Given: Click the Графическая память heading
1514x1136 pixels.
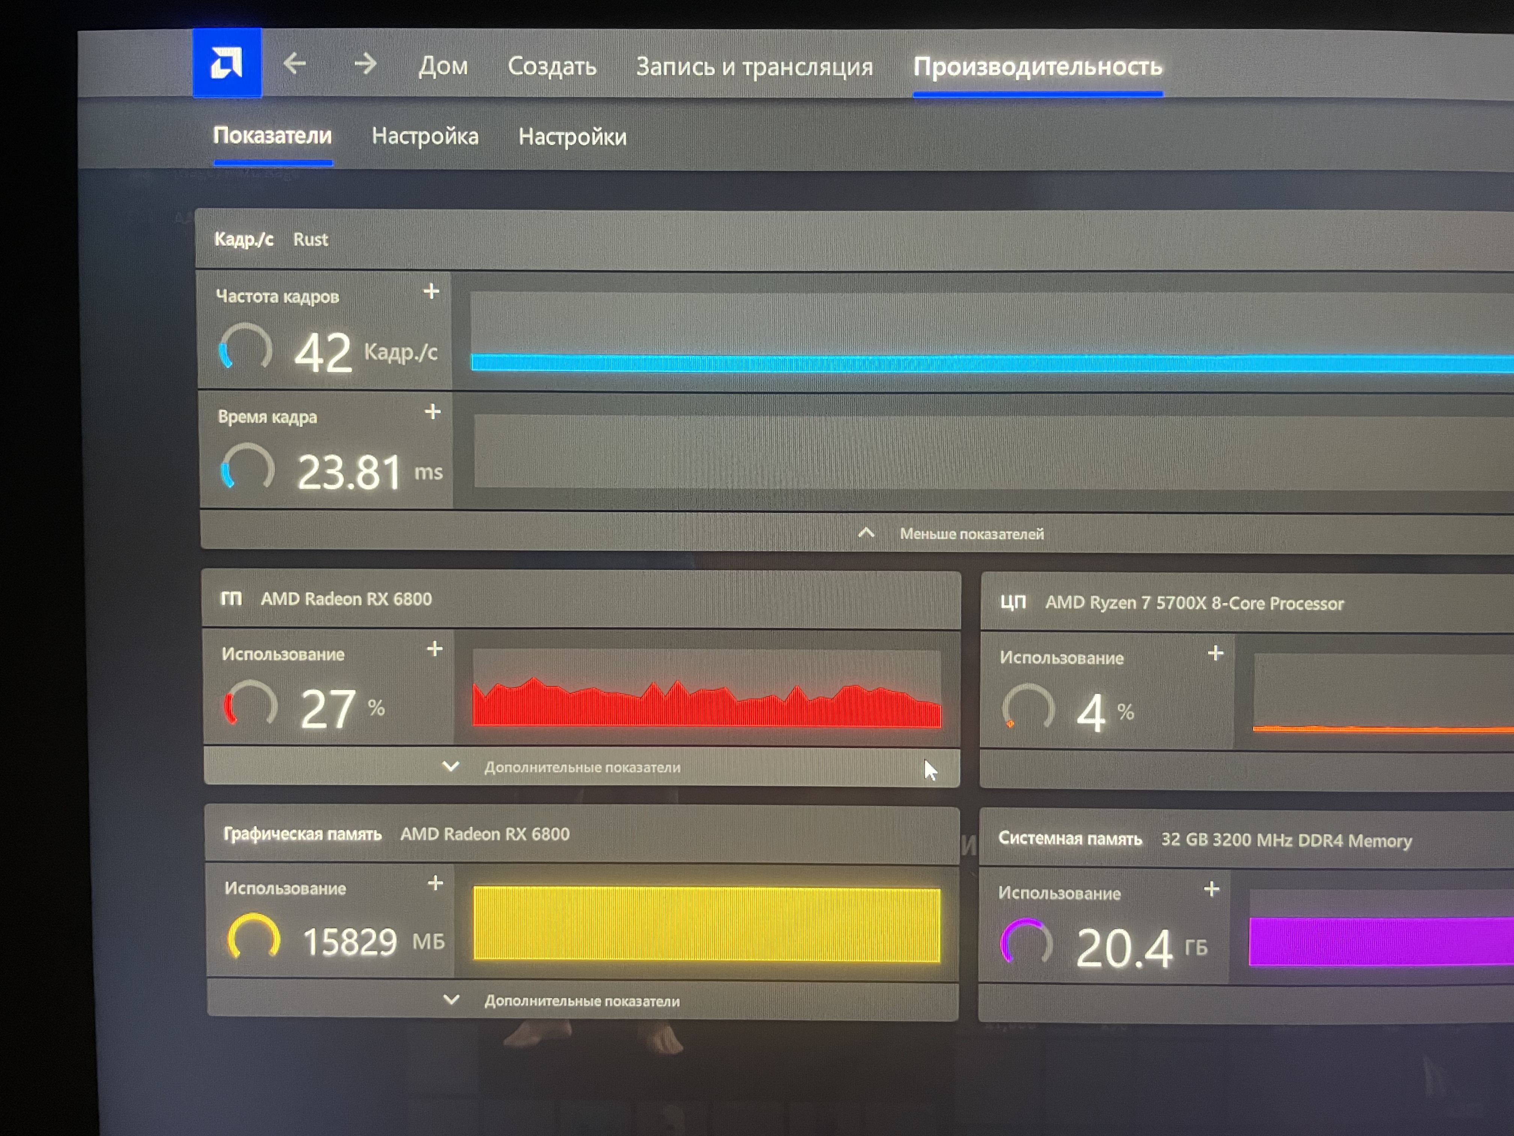Looking at the screenshot, I should click(303, 834).
